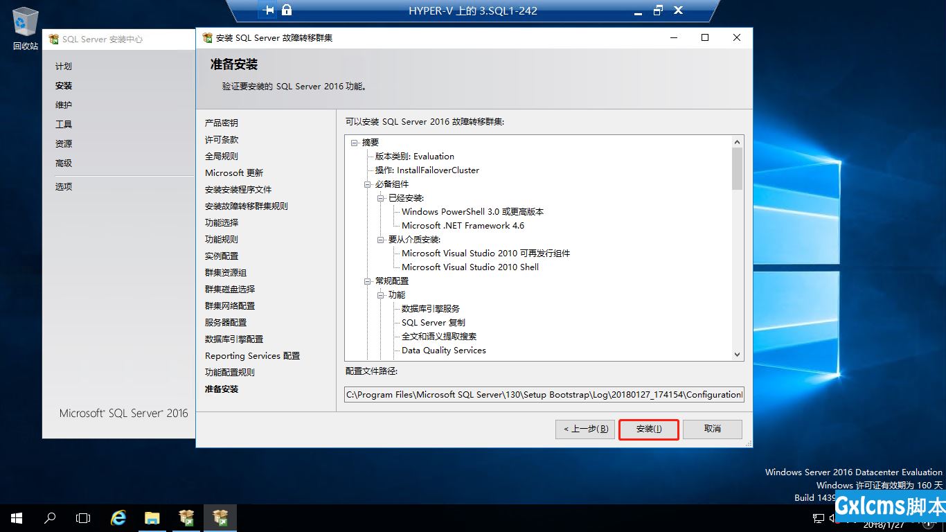Click the Hyper-V lock icon
The height and width of the screenshot is (532, 946).
click(x=287, y=10)
